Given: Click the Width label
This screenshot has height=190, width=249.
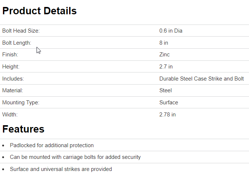Looking at the screenshot, I should tap(10, 115).
